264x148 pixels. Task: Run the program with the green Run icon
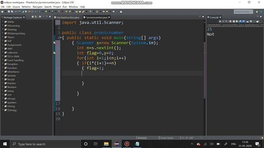(x=46, y=12)
